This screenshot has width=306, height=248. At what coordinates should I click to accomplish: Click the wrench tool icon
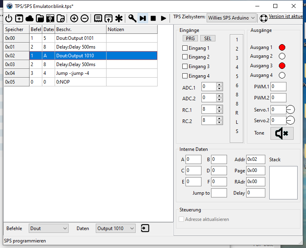click(x=132, y=18)
